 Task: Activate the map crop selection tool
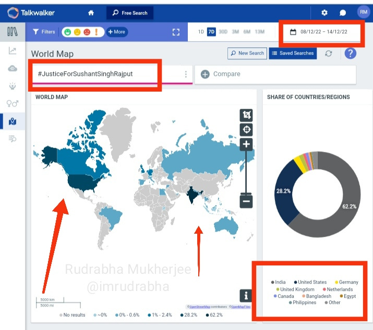pos(246,115)
